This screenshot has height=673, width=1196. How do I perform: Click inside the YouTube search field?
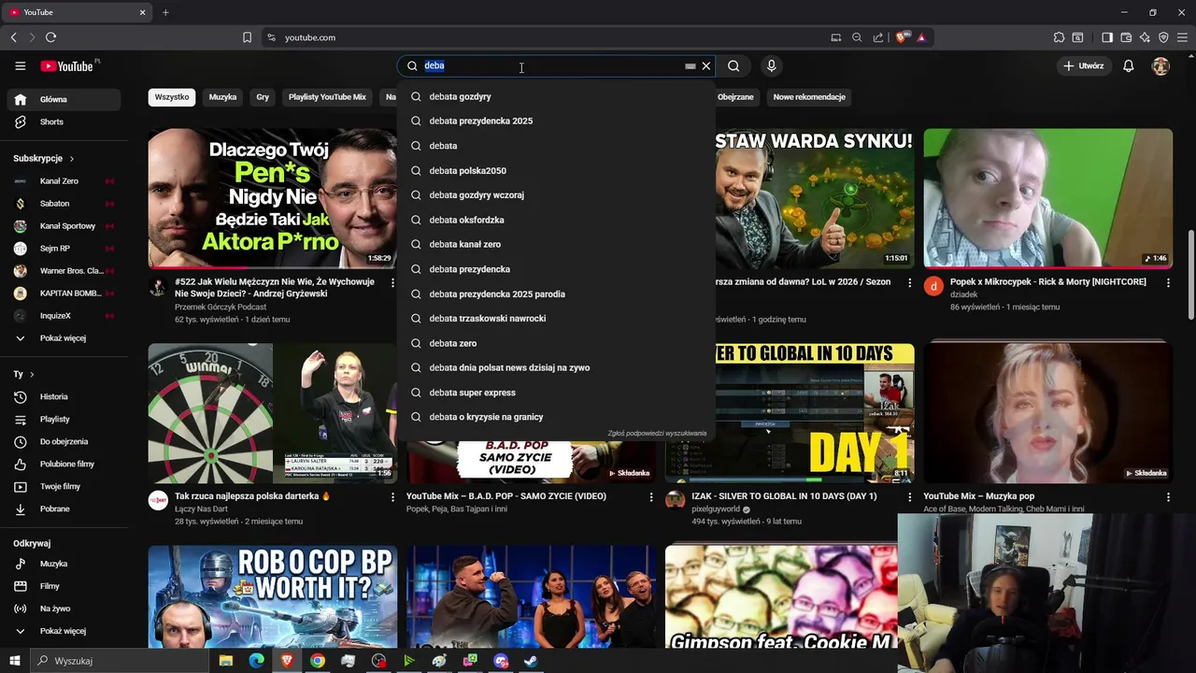551,66
